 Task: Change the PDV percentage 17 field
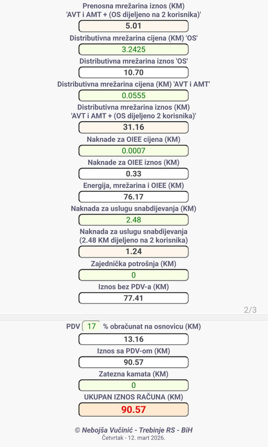point(92,326)
